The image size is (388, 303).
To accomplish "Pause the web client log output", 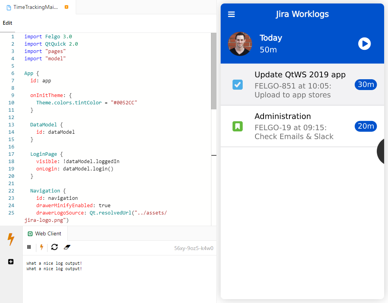I will 29,247.
